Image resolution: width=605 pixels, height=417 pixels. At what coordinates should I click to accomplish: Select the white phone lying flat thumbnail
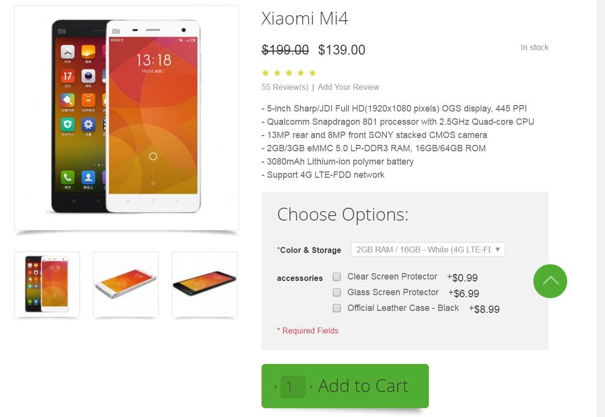tap(126, 284)
